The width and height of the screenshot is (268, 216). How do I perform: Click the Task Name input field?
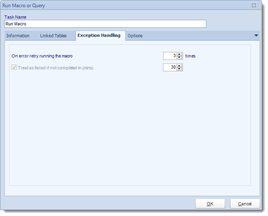[105, 24]
